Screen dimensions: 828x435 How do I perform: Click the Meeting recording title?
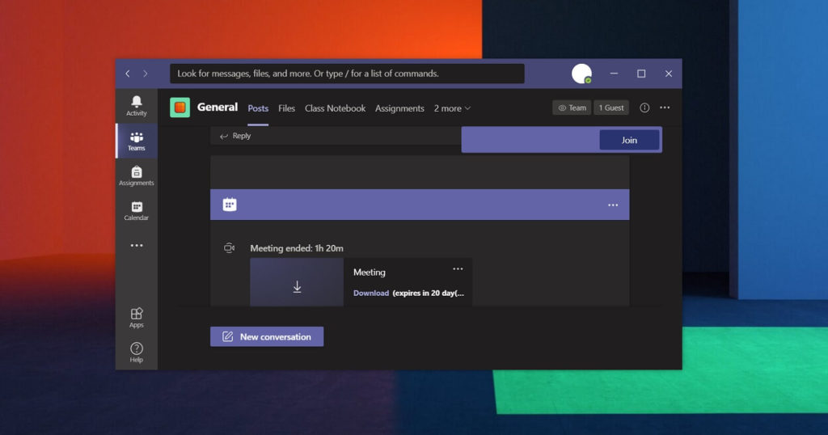369,272
